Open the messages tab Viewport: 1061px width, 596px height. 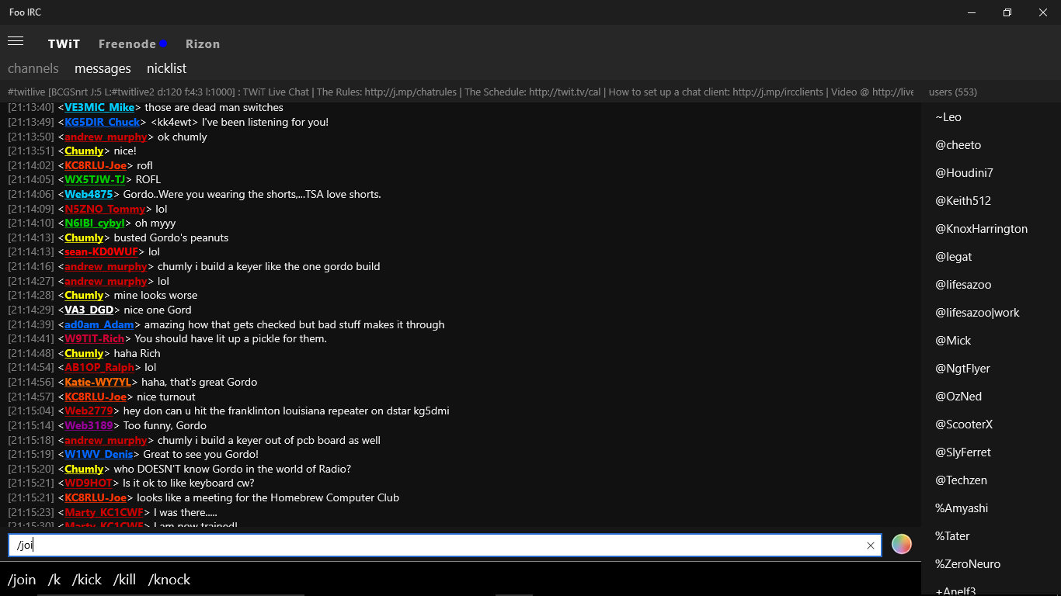pyautogui.click(x=103, y=68)
